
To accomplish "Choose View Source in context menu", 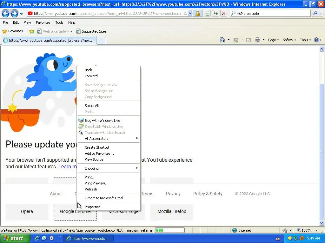I will tap(109, 159).
